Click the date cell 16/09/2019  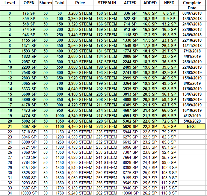(192, 105)
